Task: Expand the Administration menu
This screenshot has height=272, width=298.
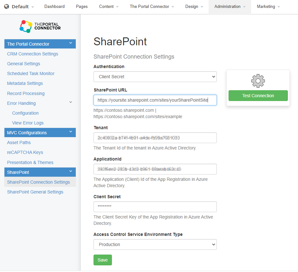Action: (230, 7)
